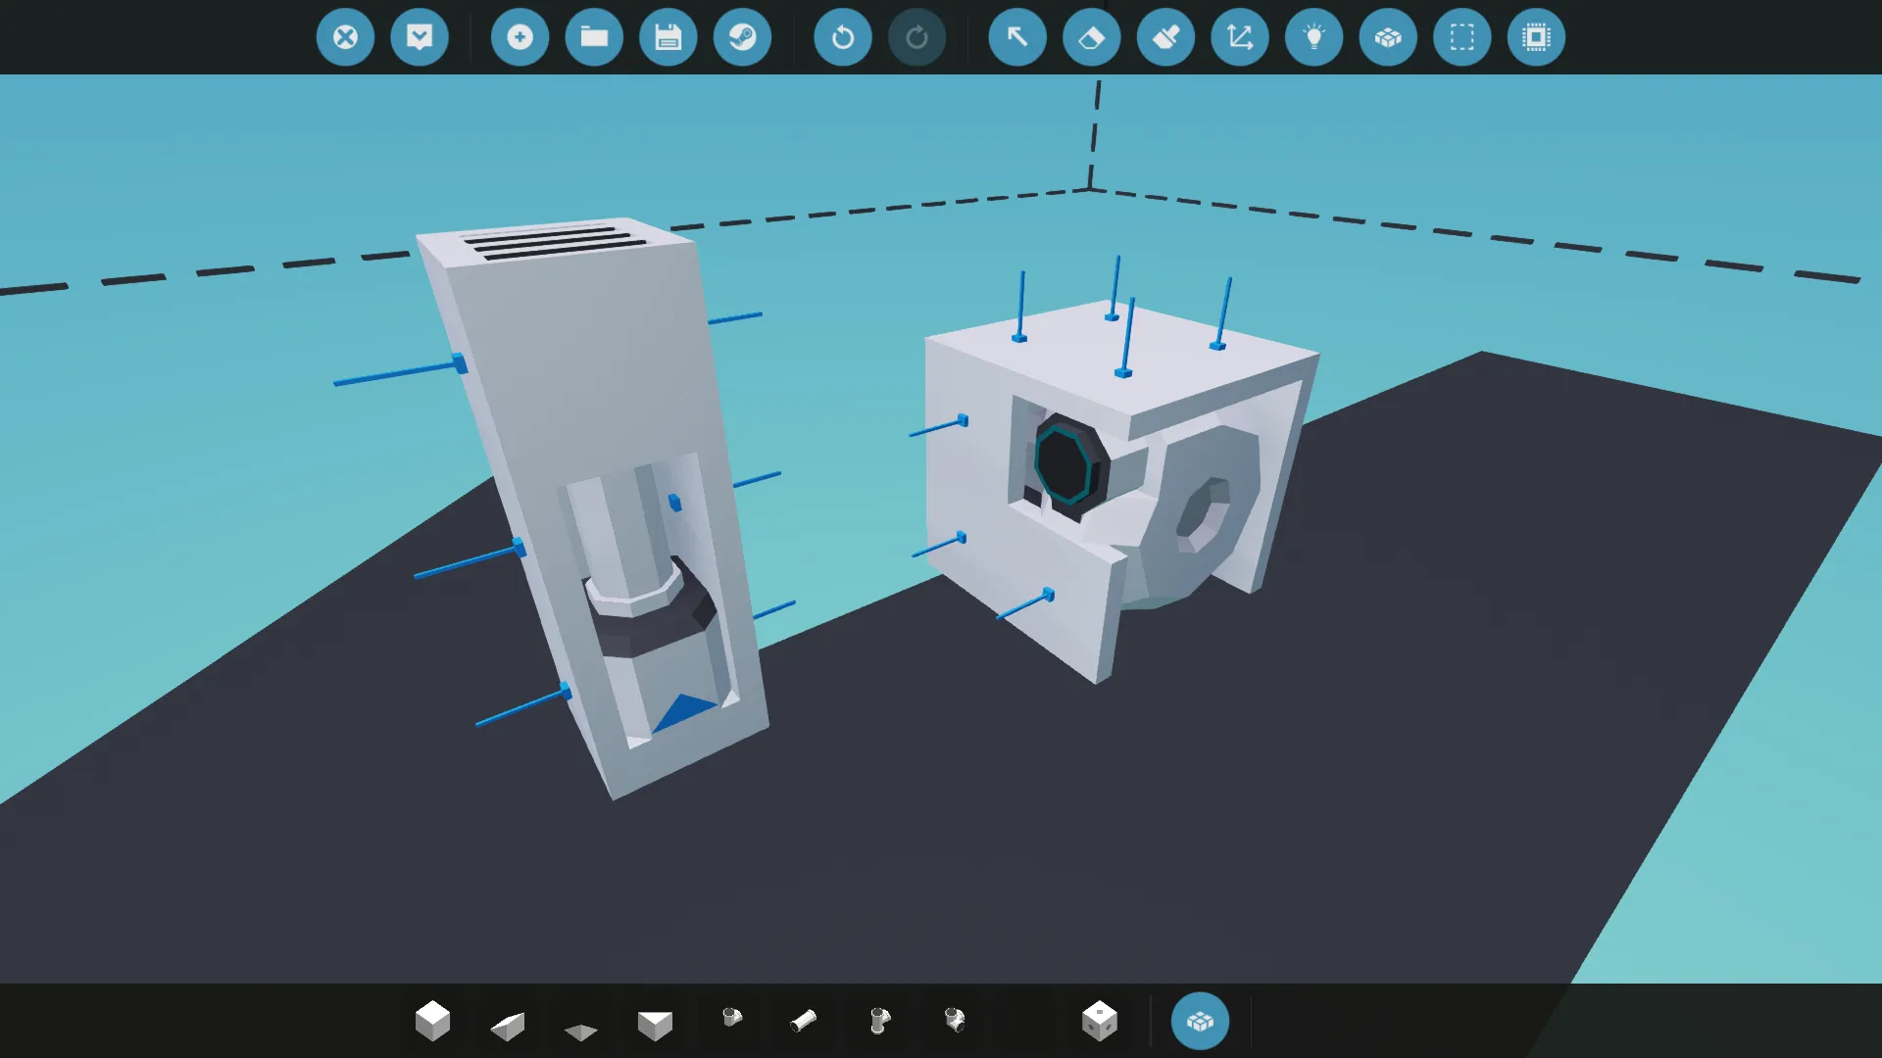1882x1058 pixels.
Task: Open the dropdown menu chevron button
Action: click(420, 37)
